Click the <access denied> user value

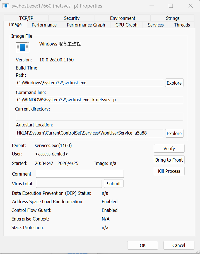click(x=52, y=154)
